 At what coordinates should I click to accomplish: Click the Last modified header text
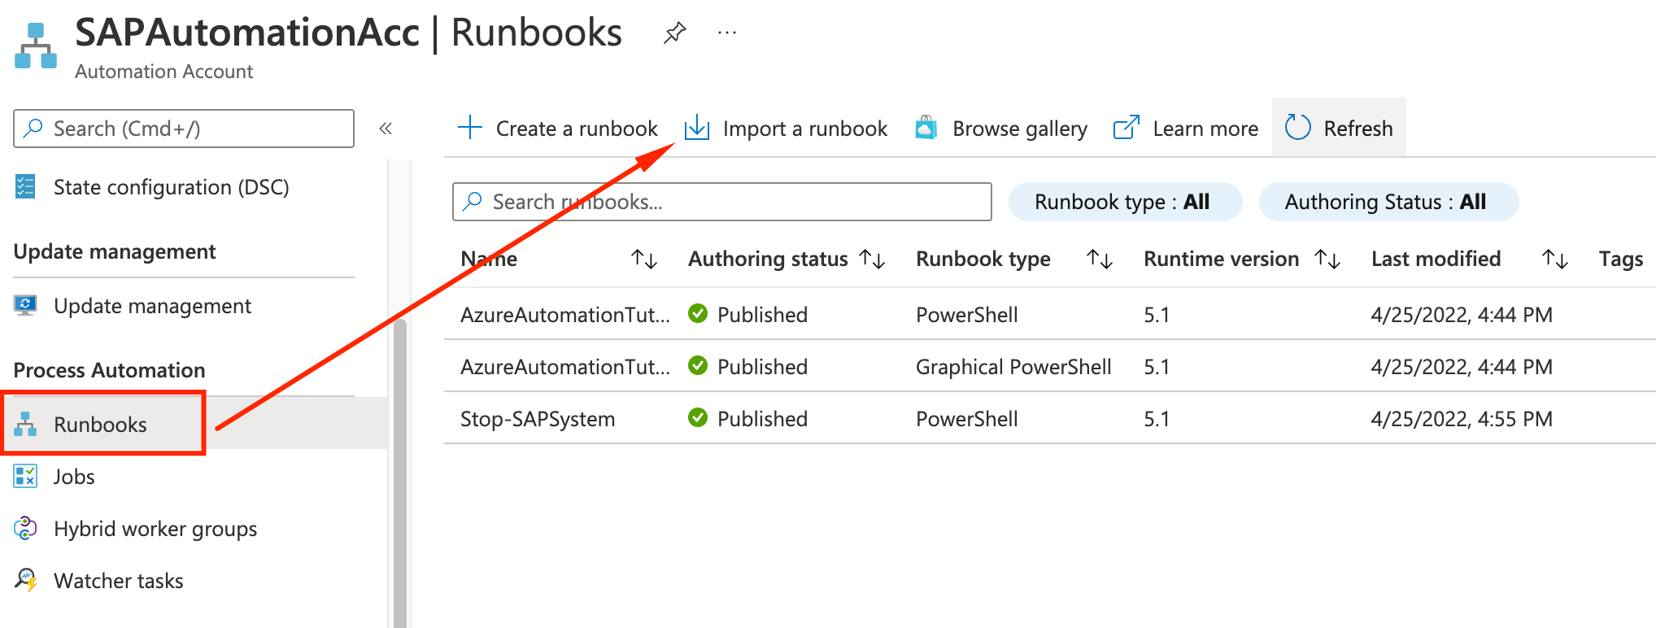coord(1436,259)
